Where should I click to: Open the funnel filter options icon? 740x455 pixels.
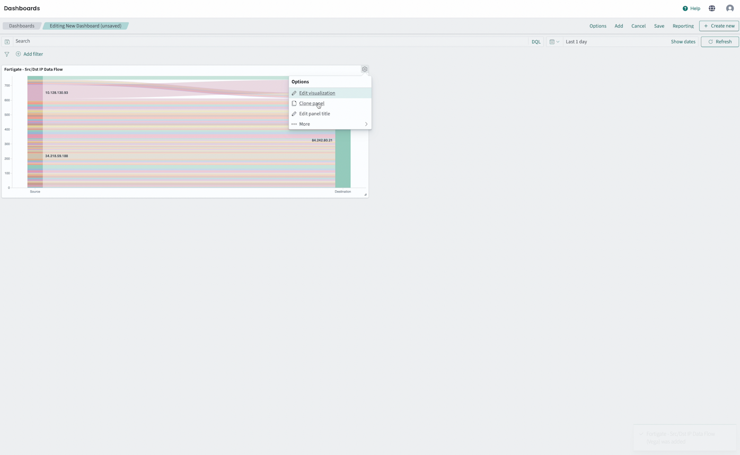(x=6, y=54)
